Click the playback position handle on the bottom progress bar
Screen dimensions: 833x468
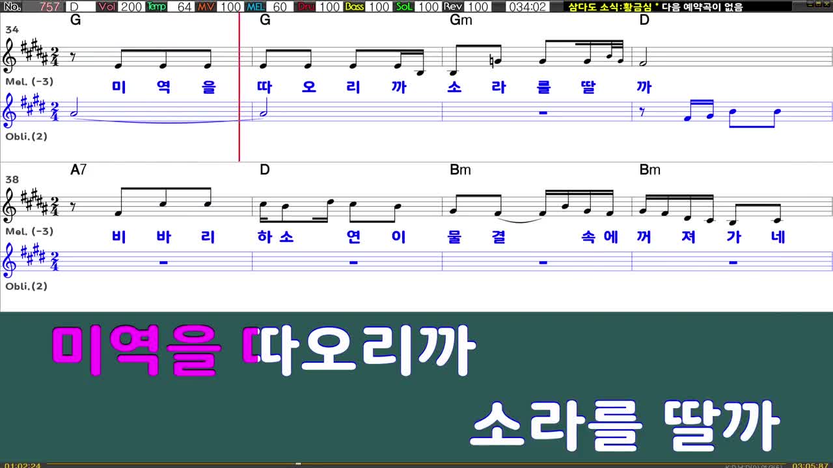(x=298, y=464)
